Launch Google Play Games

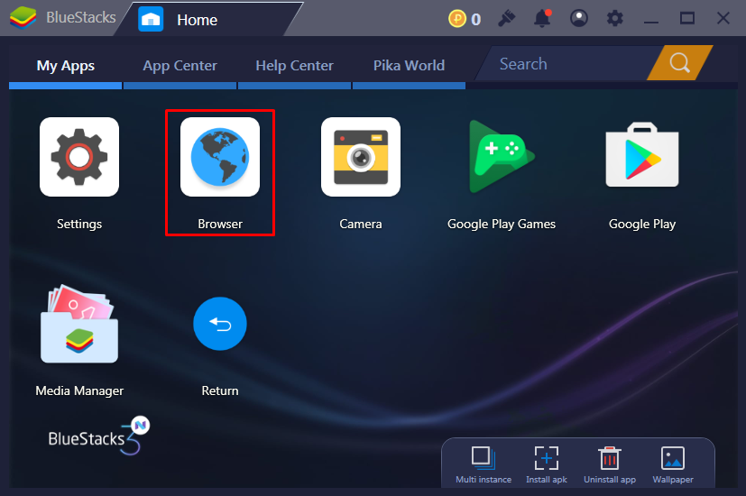pos(502,157)
